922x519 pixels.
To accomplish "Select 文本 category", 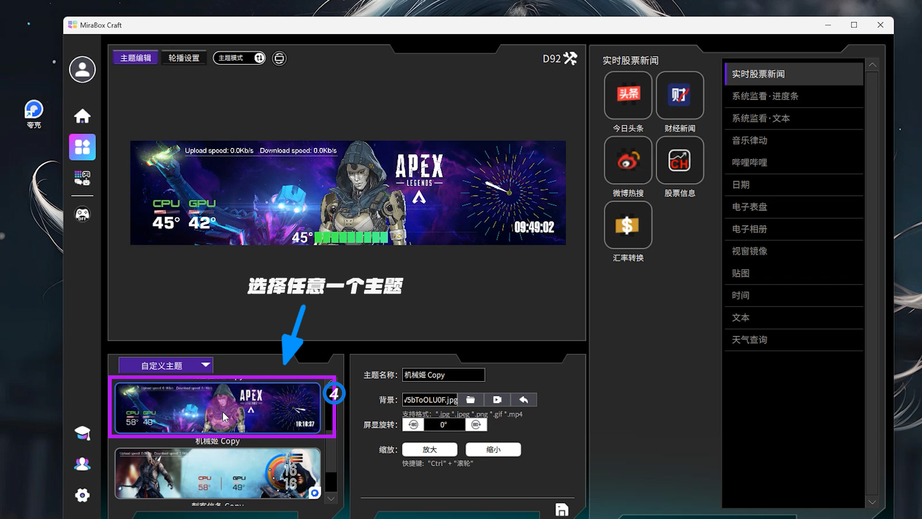I will pos(794,317).
